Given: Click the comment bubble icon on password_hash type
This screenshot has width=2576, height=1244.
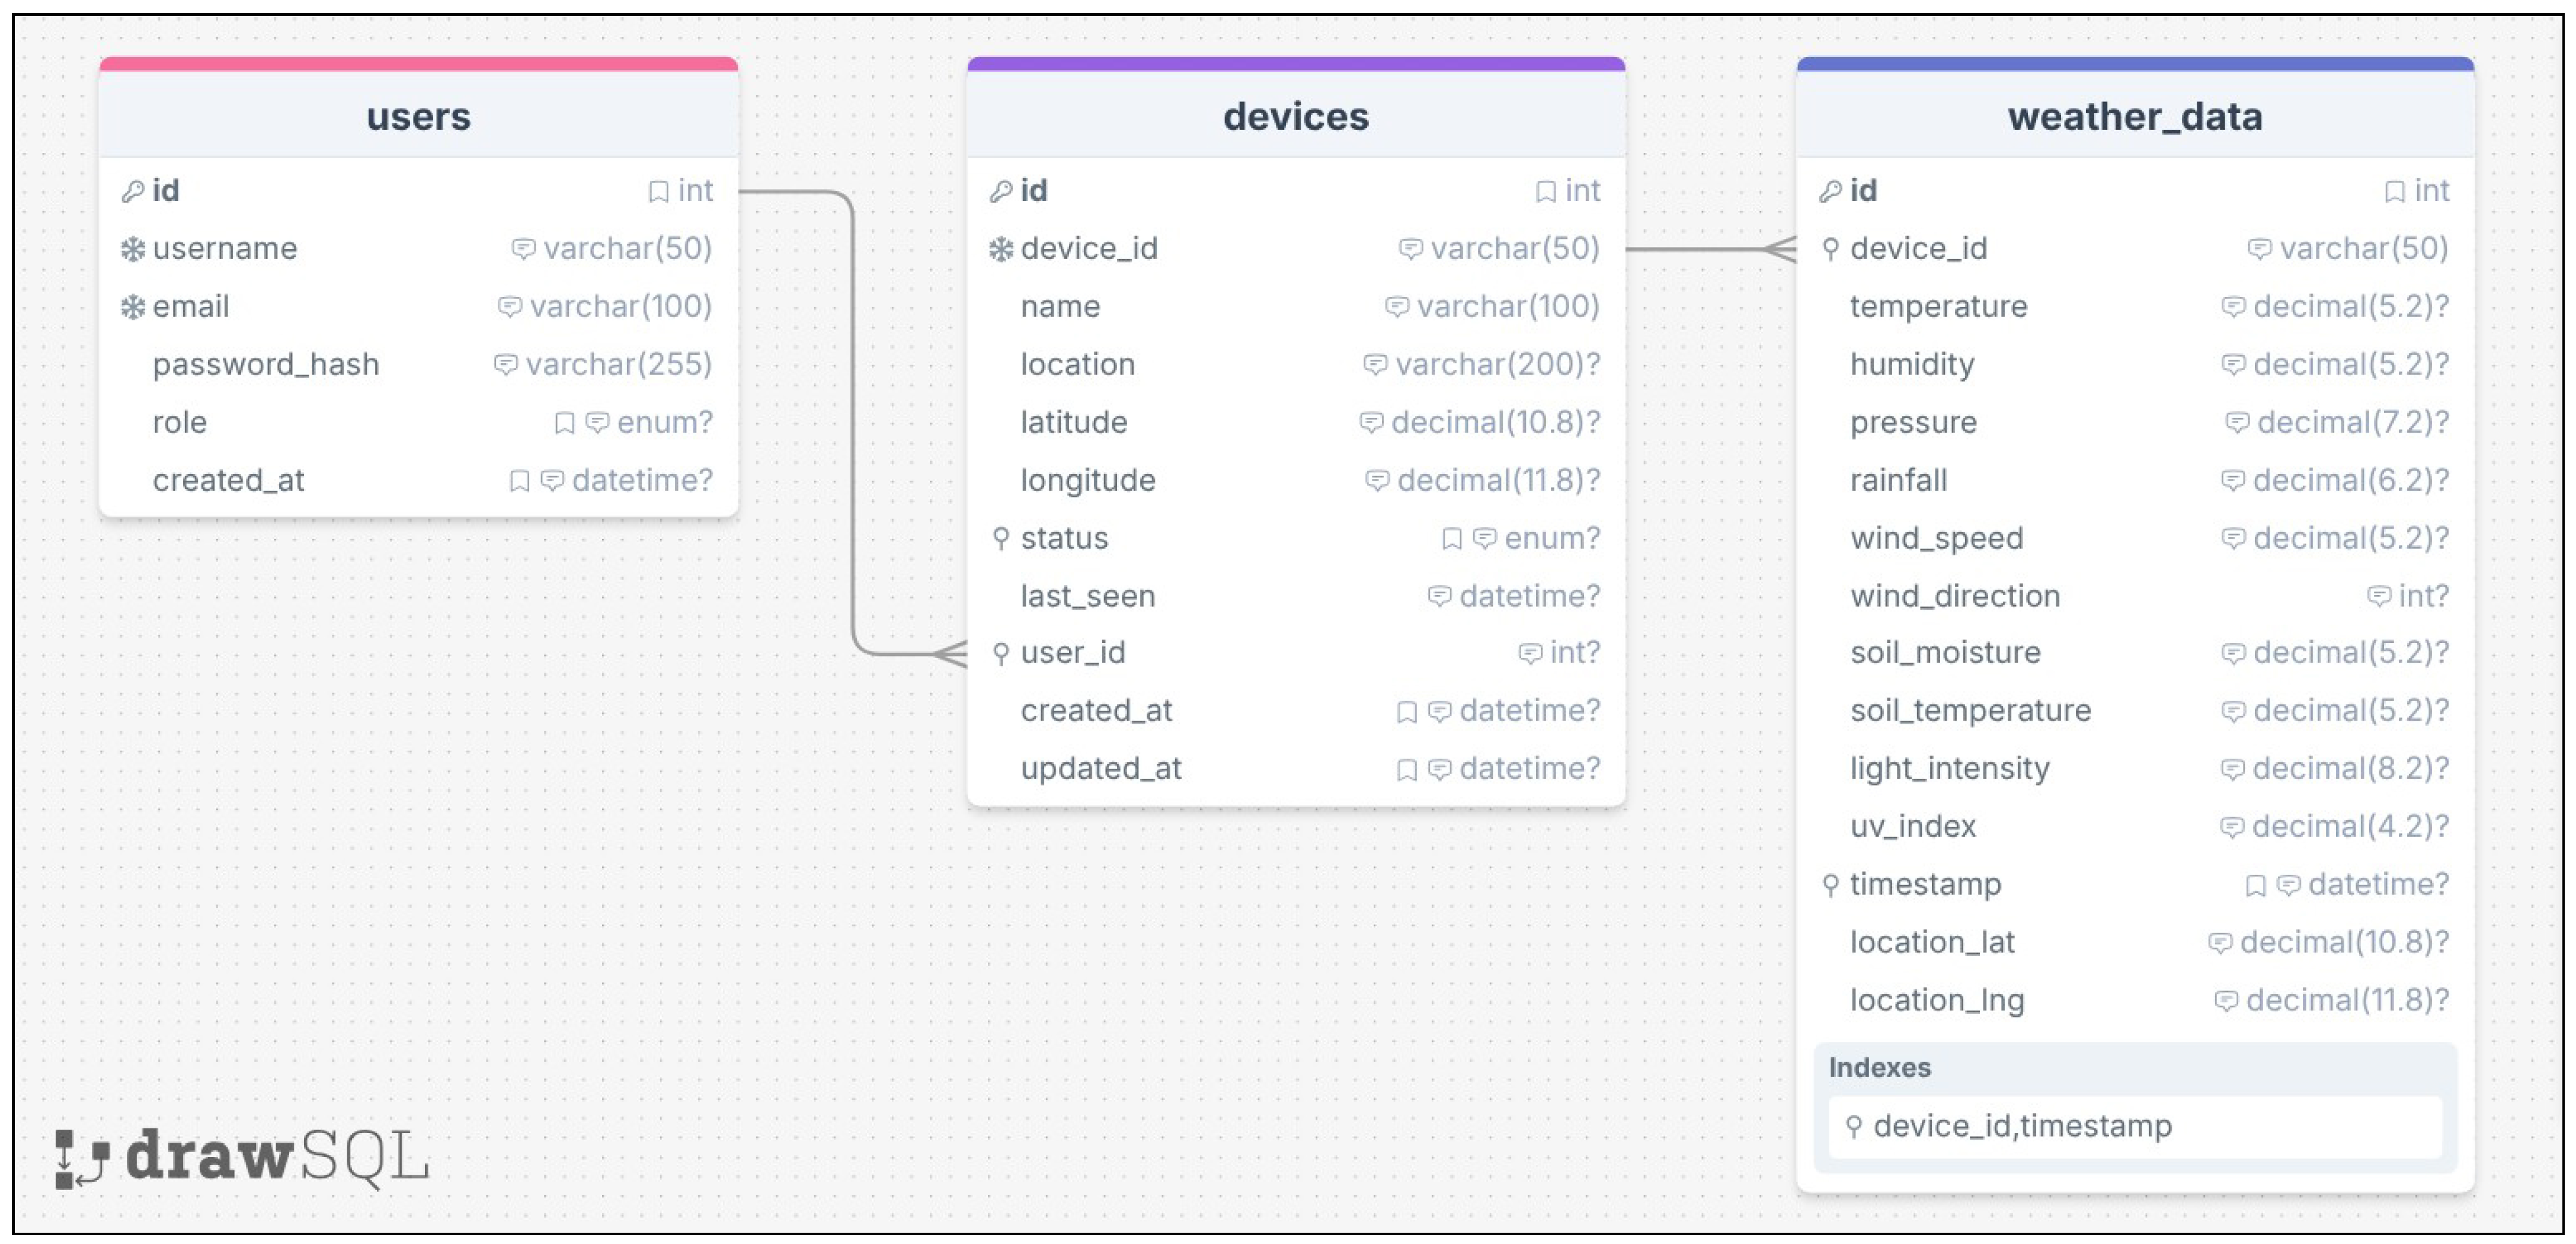Looking at the screenshot, I should (505, 365).
